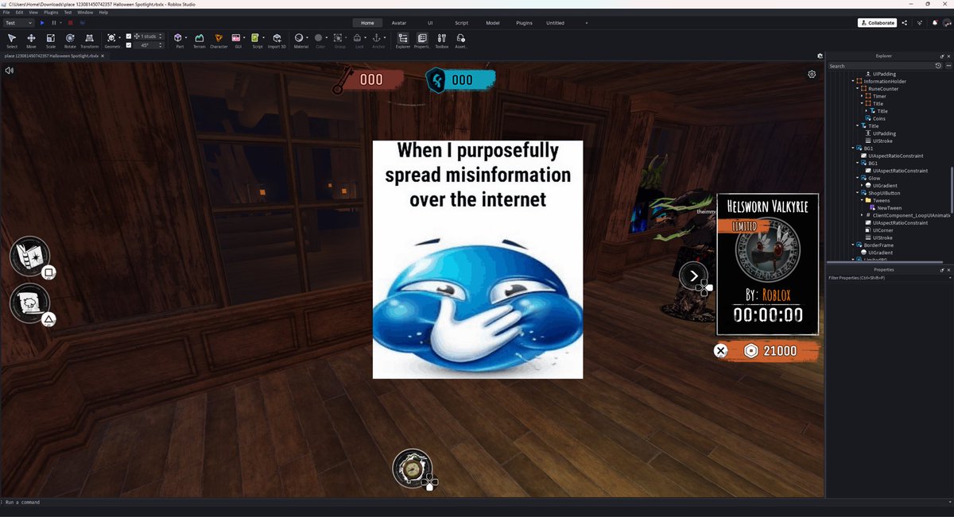Image resolution: width=954 pixels, height=517 pixels.
Task: Close the shop card with X button
Action: tap(720, 350)
